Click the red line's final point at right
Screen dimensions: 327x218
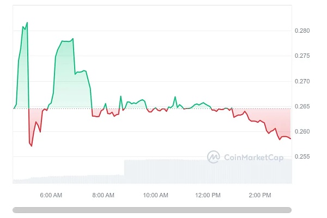tap(290, 138)
